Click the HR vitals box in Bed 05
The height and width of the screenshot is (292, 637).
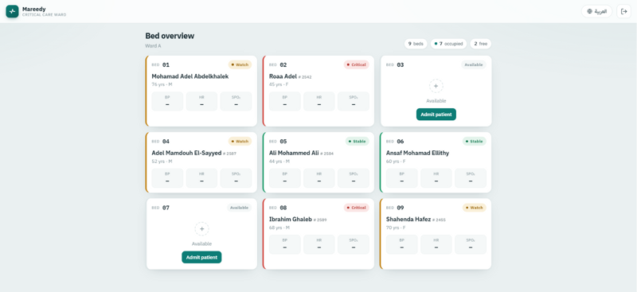pyautogui.click(x=319, y=178)
